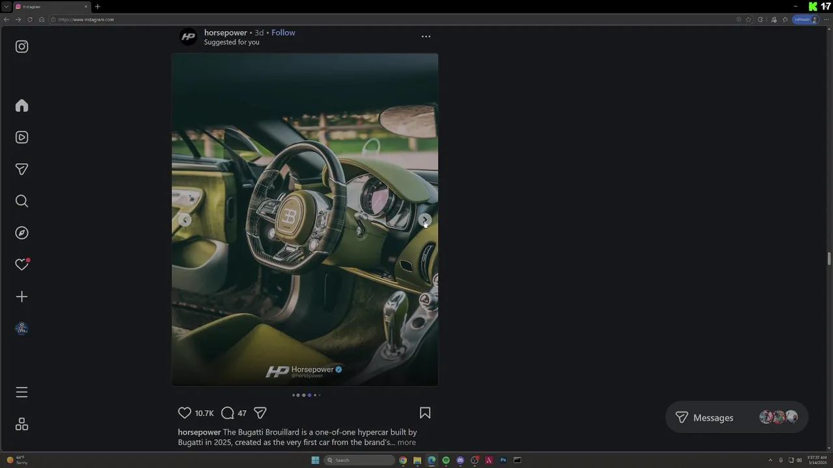Open the Windows Start menu
The image size is (833, 468).
pyautogui.click(x=316, y=460)
